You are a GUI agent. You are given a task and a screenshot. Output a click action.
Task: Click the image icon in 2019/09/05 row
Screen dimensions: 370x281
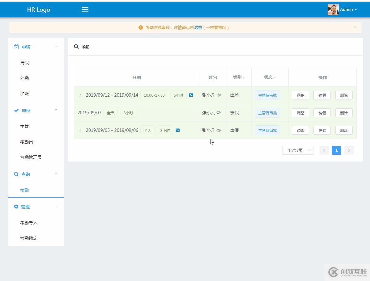(x=178, y=130)
